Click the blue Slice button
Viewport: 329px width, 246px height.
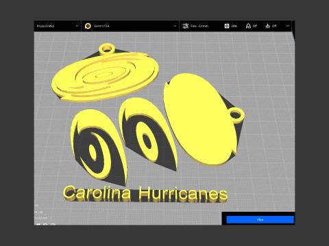260,219
